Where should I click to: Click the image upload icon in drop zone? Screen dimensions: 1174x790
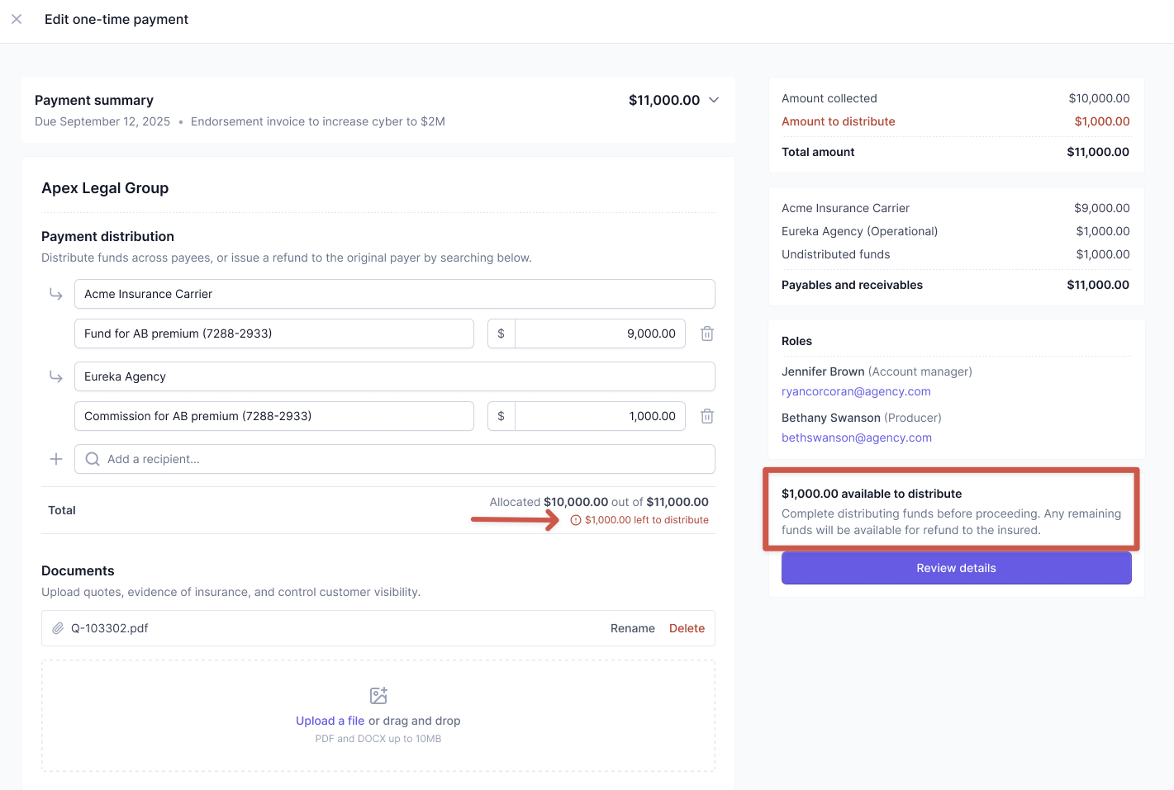(378, 695)
